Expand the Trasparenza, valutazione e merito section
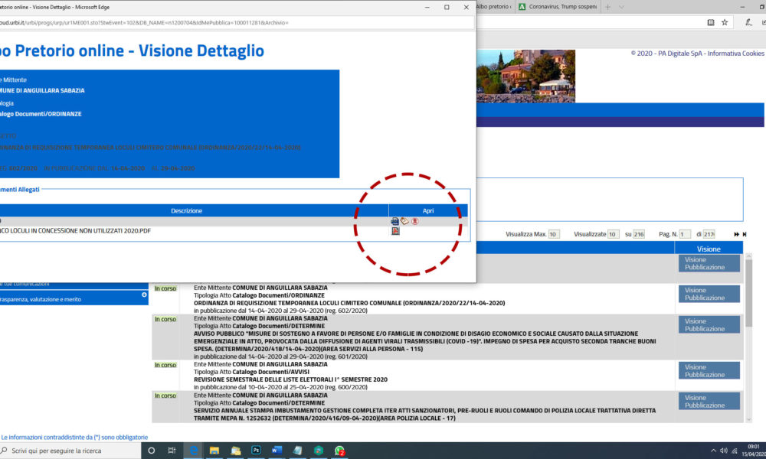This screenshot has width=766, height=459. click(x=144, y=295)
